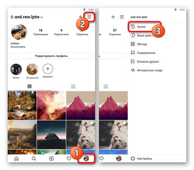Viewport: 194px width, 170px height.
Task: Open the QR-код menu entry
Action: [139, 44]
